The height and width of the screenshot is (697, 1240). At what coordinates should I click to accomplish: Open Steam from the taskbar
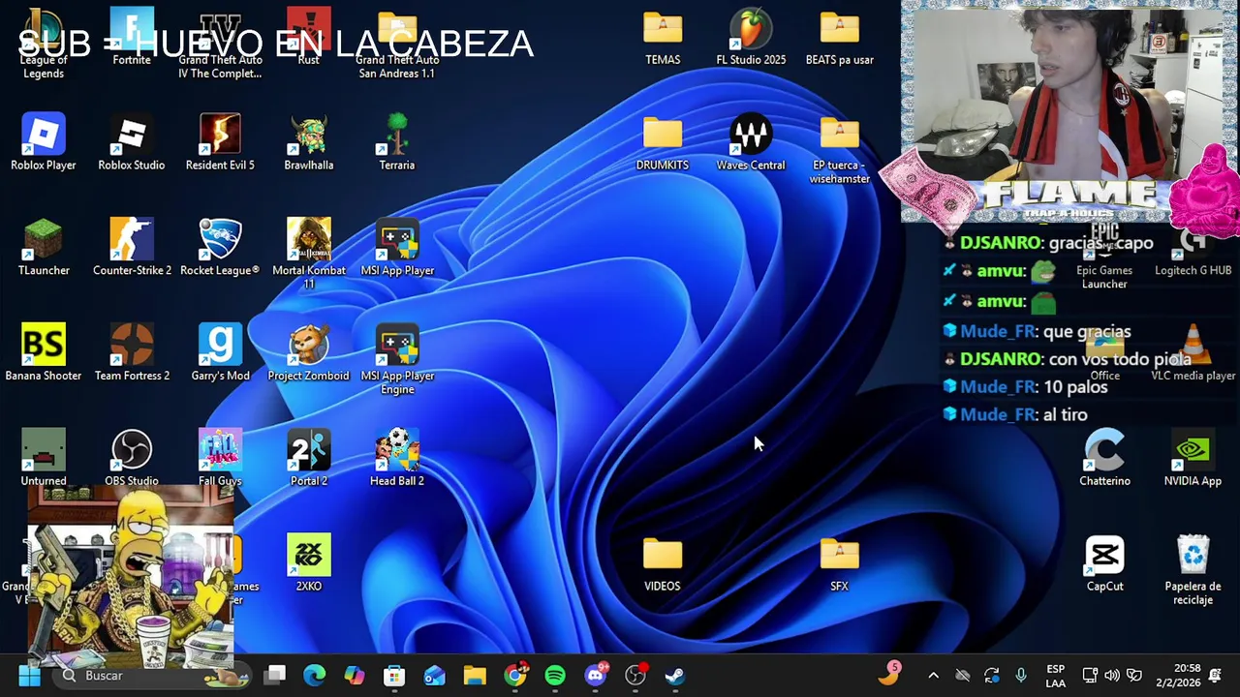tap(675, 676)
